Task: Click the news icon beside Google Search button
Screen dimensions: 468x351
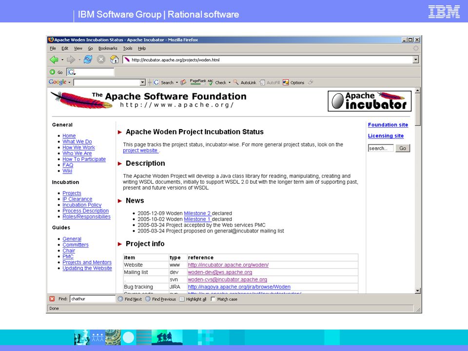Action: click(183, 82)
